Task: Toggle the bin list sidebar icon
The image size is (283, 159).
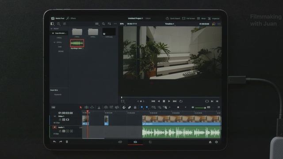Action: point(52,23)
